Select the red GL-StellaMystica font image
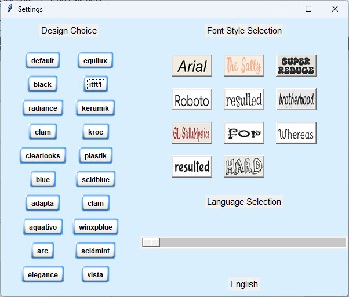The image size is (349, 297). coord(192,133)
